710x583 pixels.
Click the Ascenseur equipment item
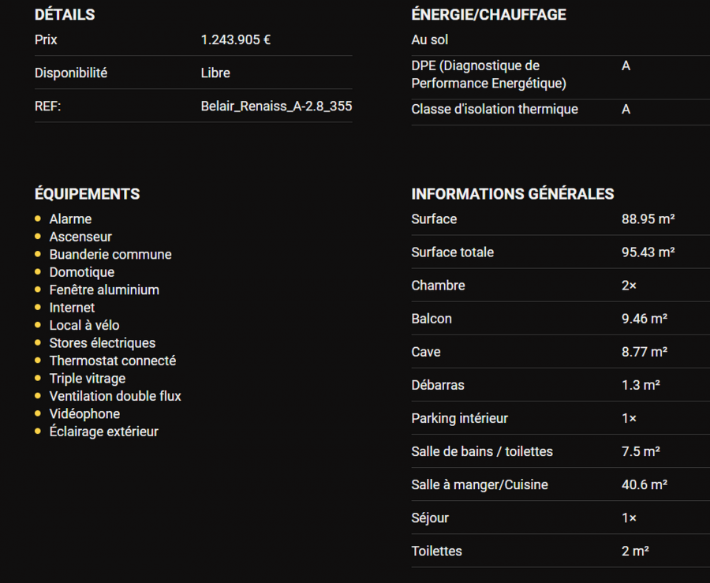point(80,237)
